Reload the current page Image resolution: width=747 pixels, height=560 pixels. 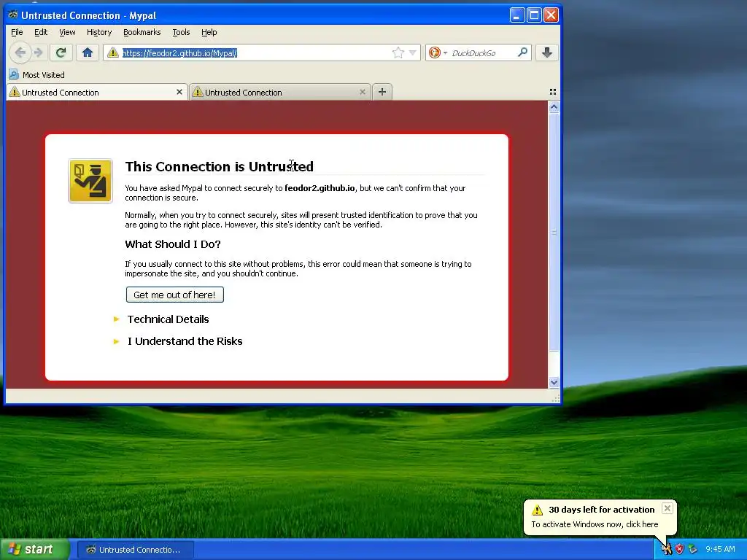[x=61, y=52]
